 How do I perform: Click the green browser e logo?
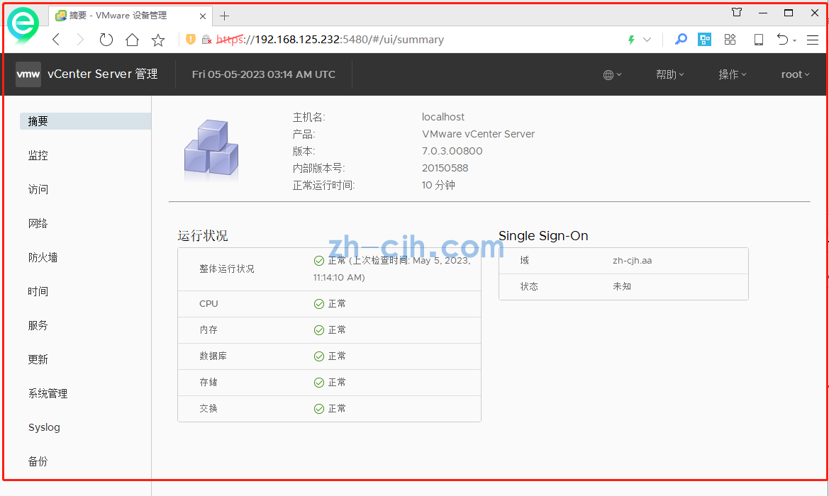click(x=23, y=25)
